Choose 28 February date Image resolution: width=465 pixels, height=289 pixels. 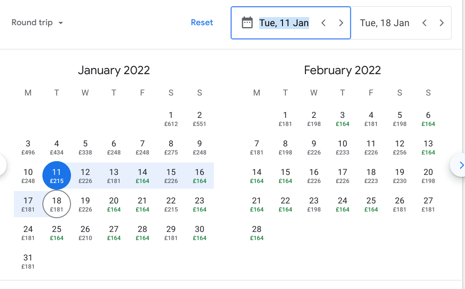257,232
